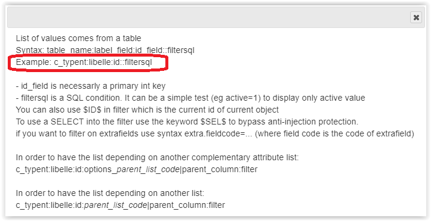The image size is (431, 221).
Task: Click the "List of values comes from a table" line
Action: tap(79, 38)
